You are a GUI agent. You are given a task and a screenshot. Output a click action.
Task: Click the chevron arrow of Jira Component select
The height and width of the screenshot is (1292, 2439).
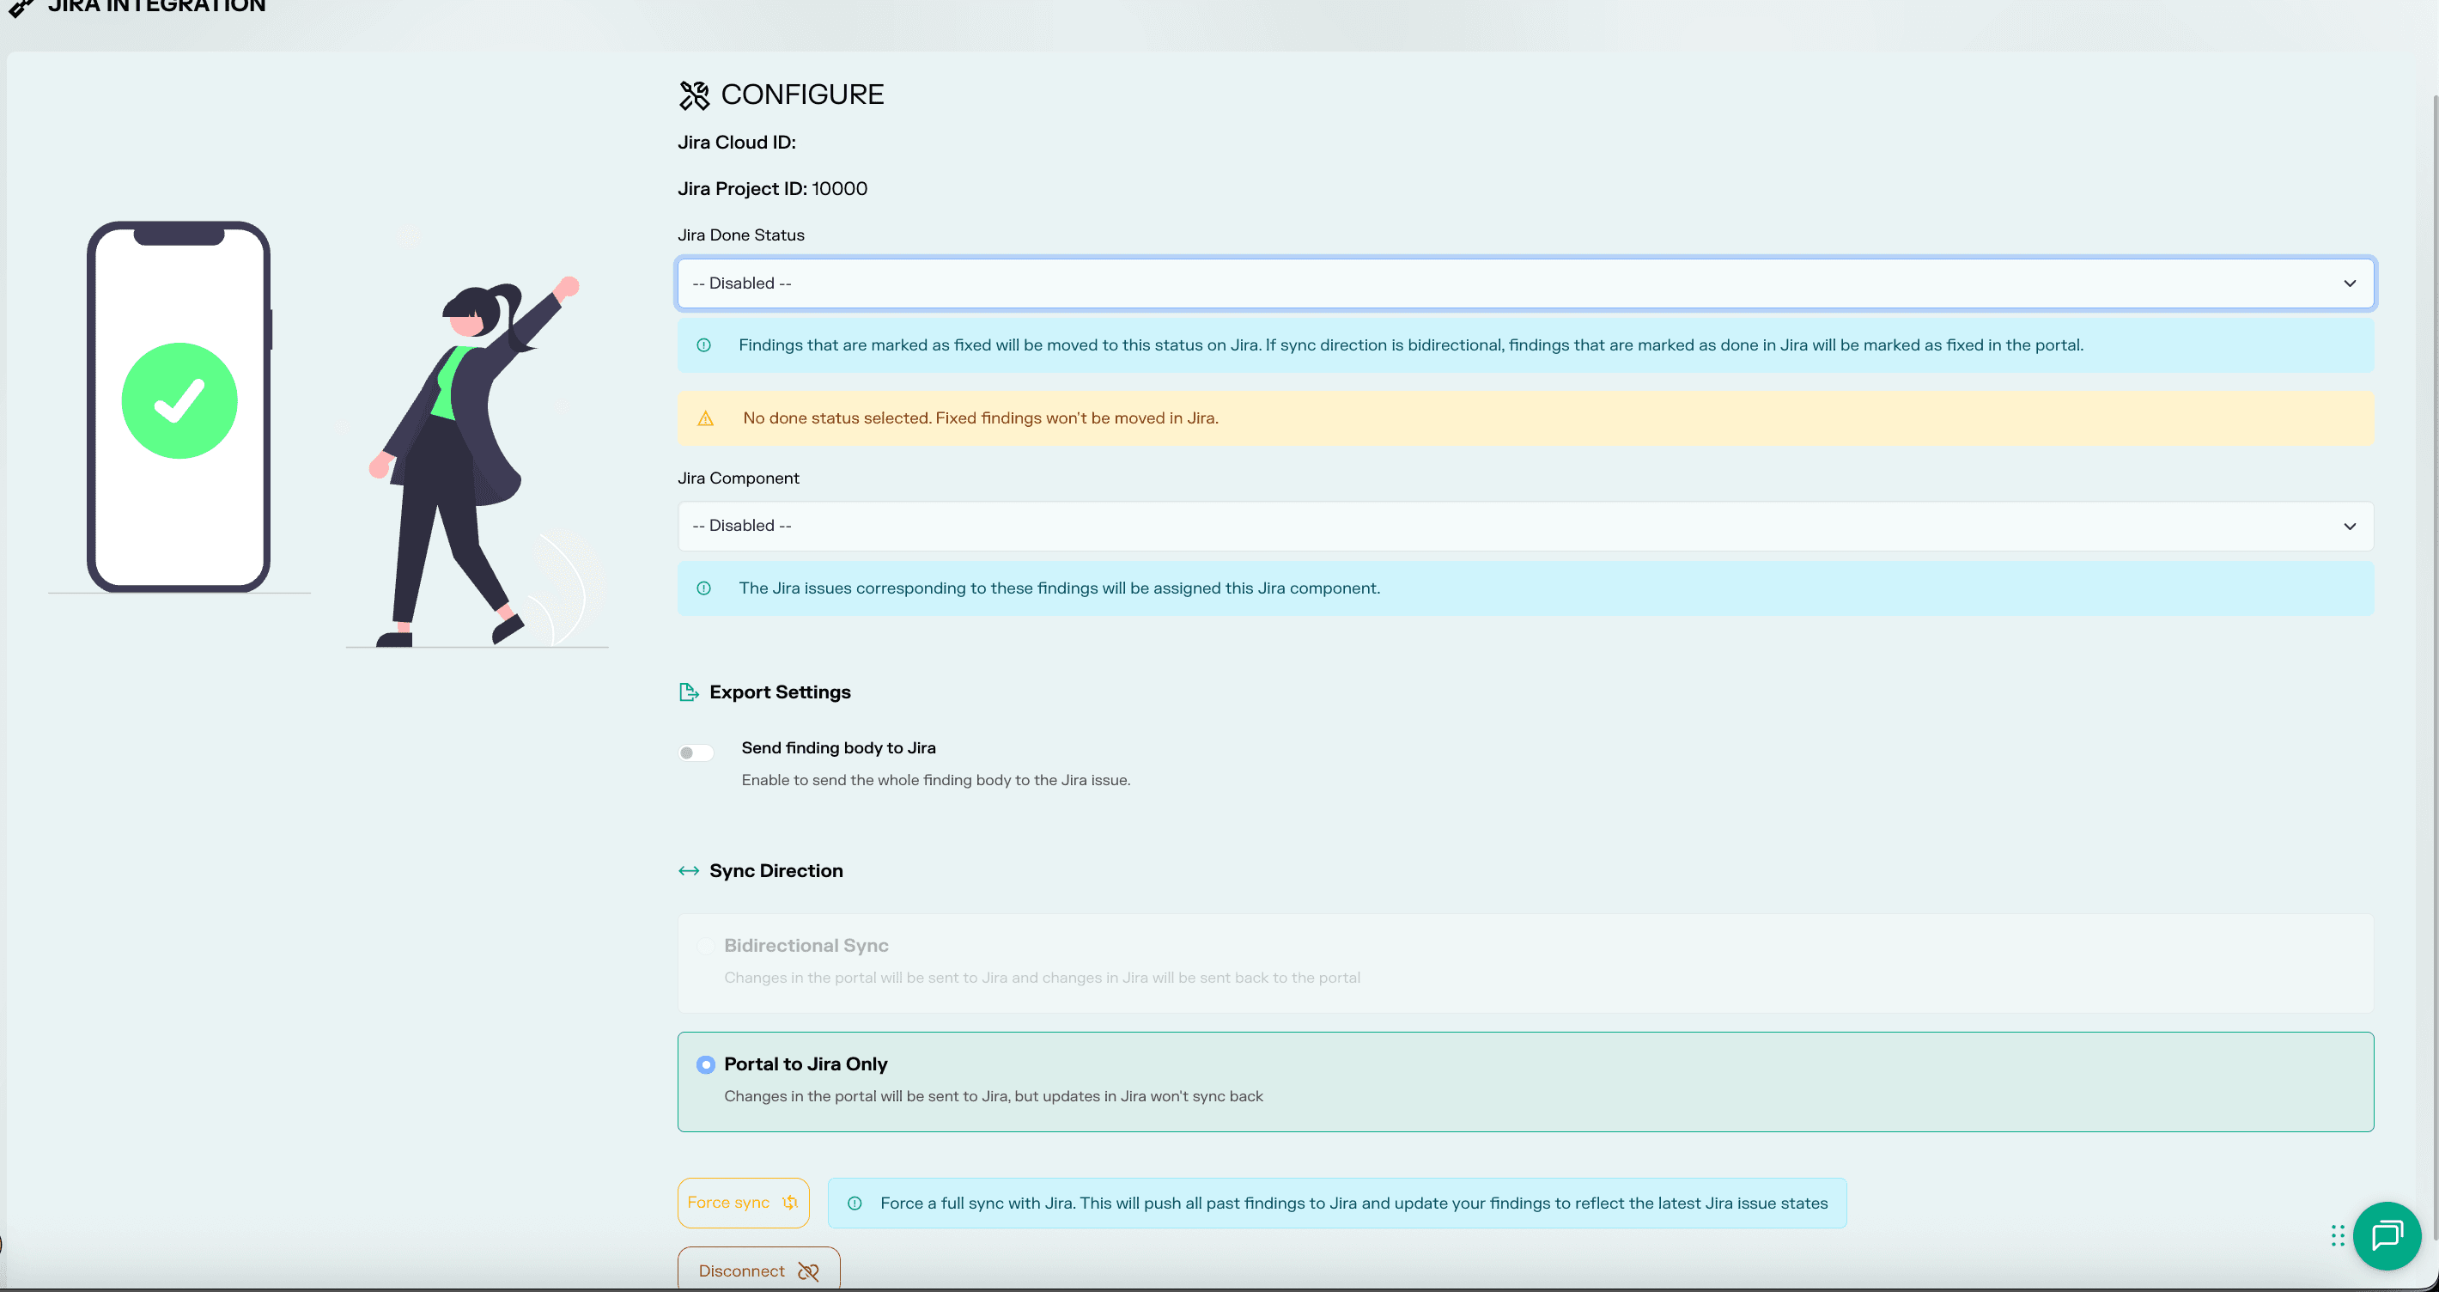pyautogui.click(x=2349, y=526)
